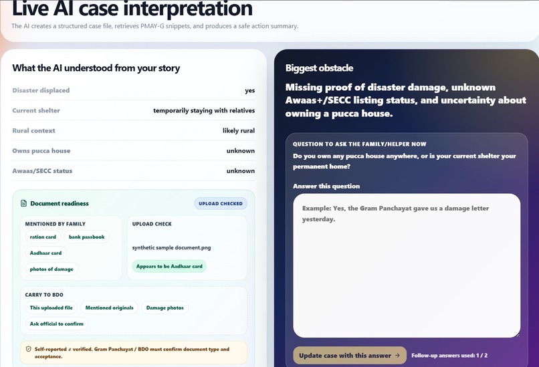539x367 pixels.
Task: Click the Damage photos chip
Action: [x=165, y=308]
